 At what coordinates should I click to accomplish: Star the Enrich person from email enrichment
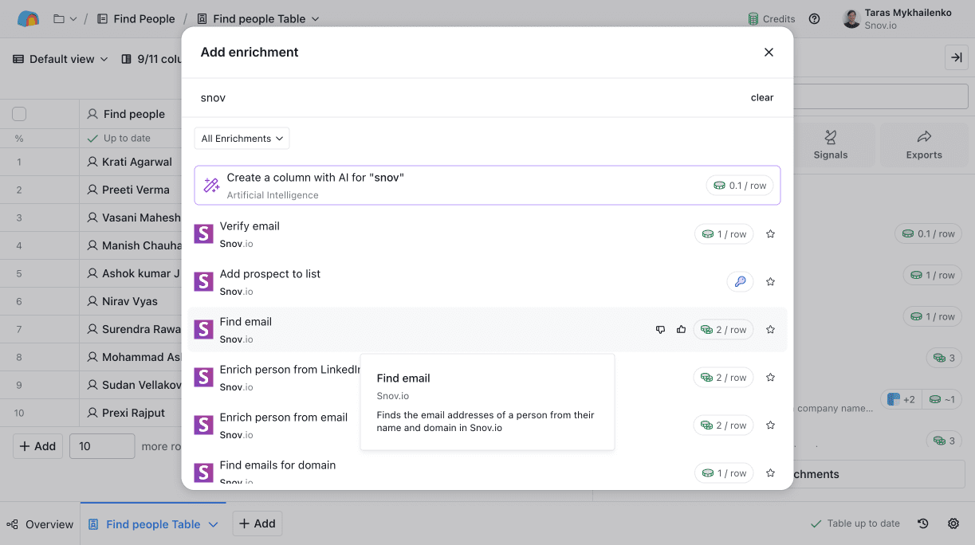(770, 425)
